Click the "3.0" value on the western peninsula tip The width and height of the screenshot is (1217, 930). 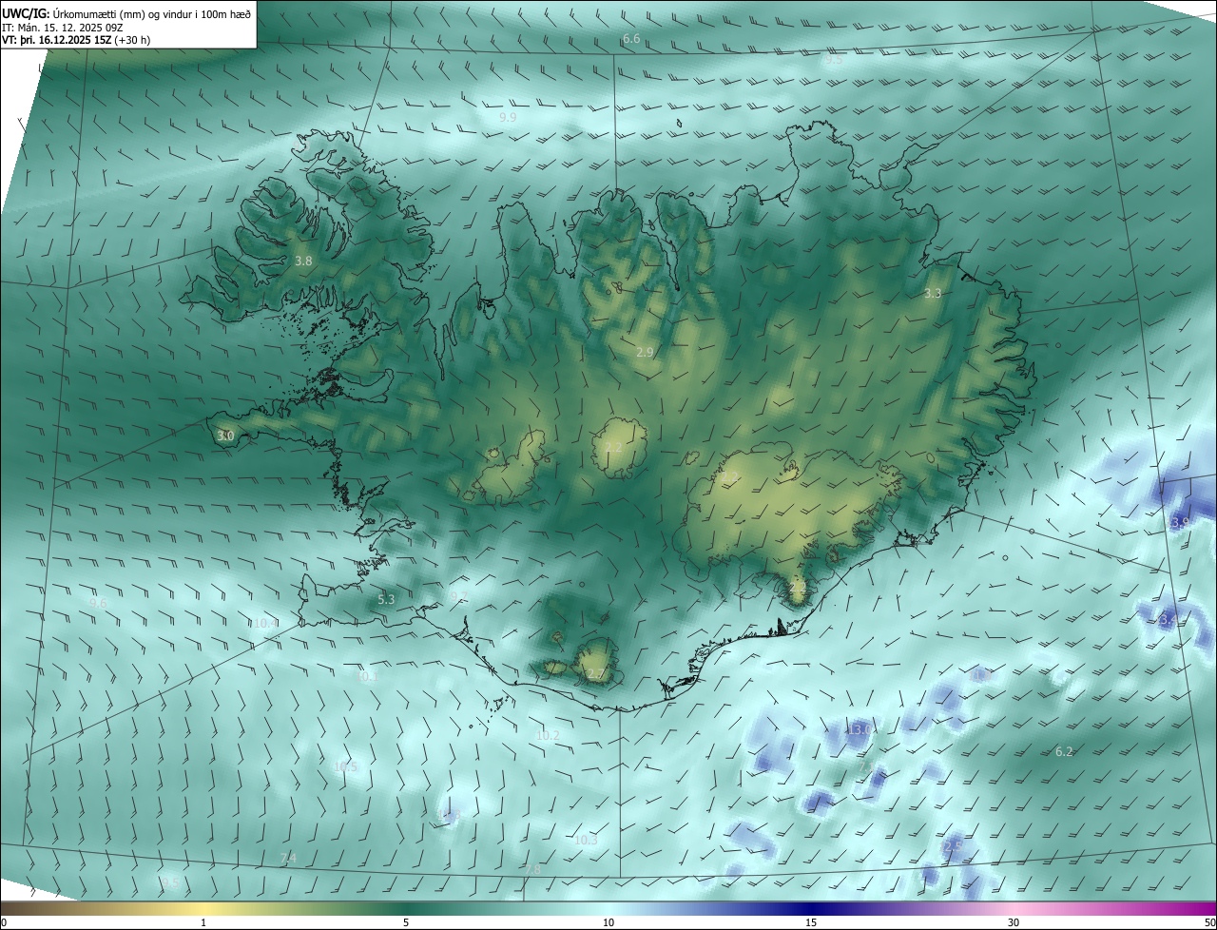pos(225,436)
